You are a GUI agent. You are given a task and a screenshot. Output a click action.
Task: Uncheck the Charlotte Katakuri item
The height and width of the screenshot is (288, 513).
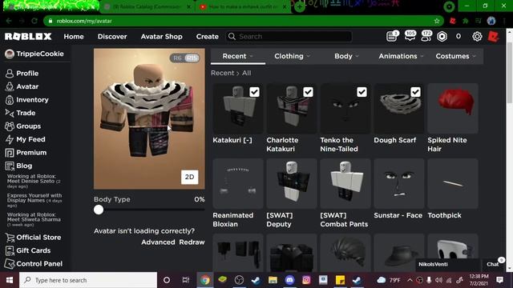pos(308,92)
